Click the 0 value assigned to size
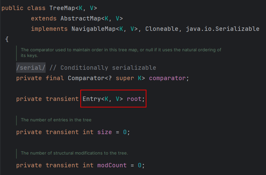 pyautogui.click(x=125, y=132)
